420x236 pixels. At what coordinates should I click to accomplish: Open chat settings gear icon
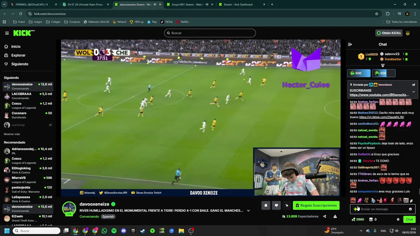pyautogui.click(x=398, y=219)
